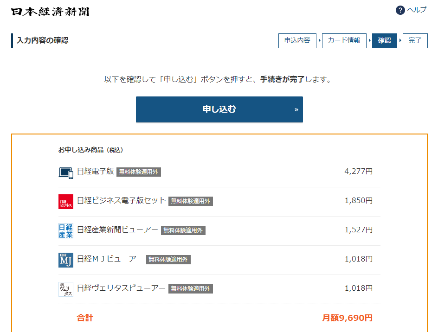The height and width of the screenshot is (332, 438).
Task: Click the red 日経ビジネス product icon
Action: (66, 201)
